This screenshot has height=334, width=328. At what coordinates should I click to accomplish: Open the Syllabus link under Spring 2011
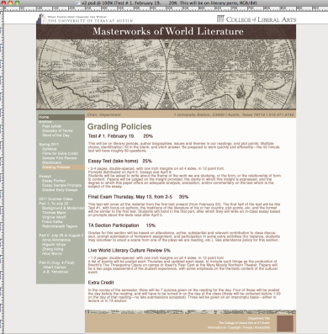point(50,149)
